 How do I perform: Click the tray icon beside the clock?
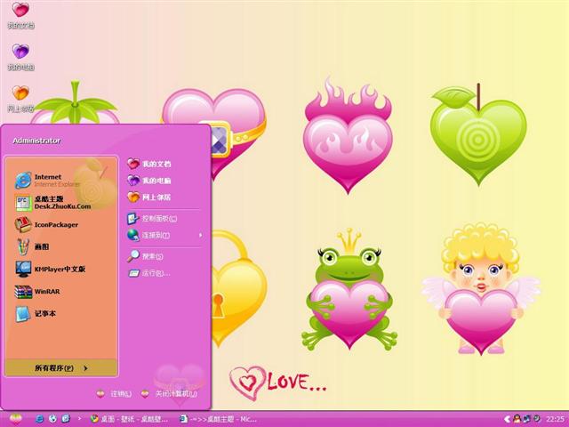pos(536,419)
